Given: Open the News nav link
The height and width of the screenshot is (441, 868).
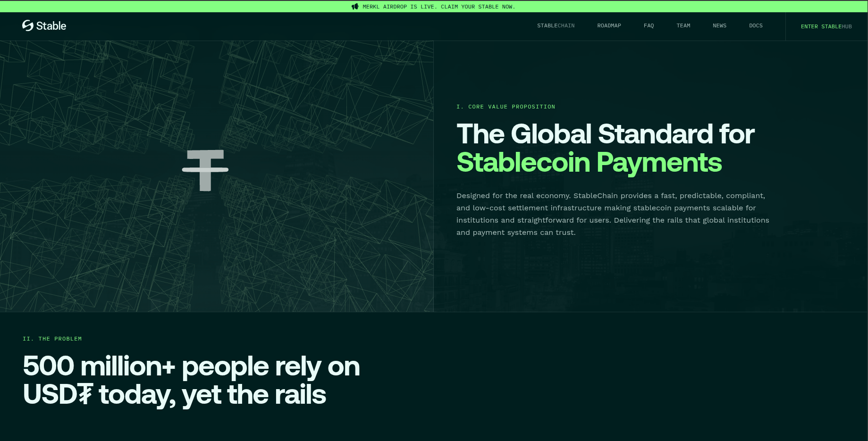Looking at the screenshot, I should tap(719, 26).
